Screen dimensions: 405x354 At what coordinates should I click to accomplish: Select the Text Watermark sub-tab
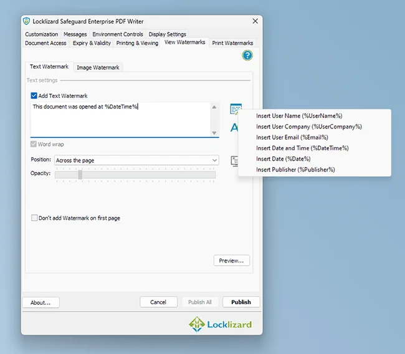(x=49, y=67)
